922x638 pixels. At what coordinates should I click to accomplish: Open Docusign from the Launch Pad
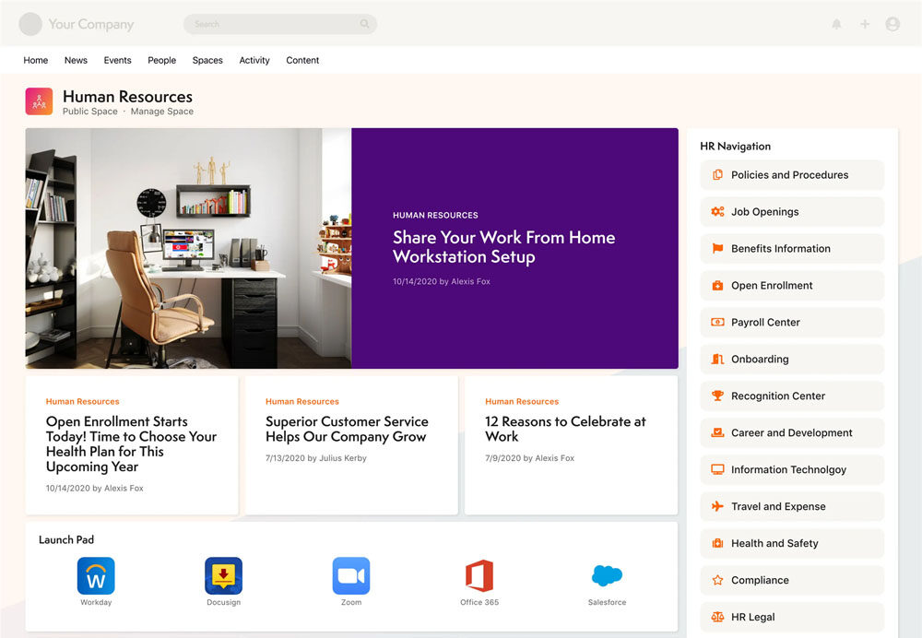223,576
